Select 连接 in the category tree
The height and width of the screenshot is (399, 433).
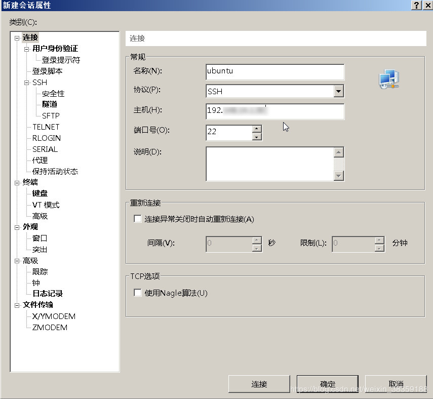click(x=30, y=37)
